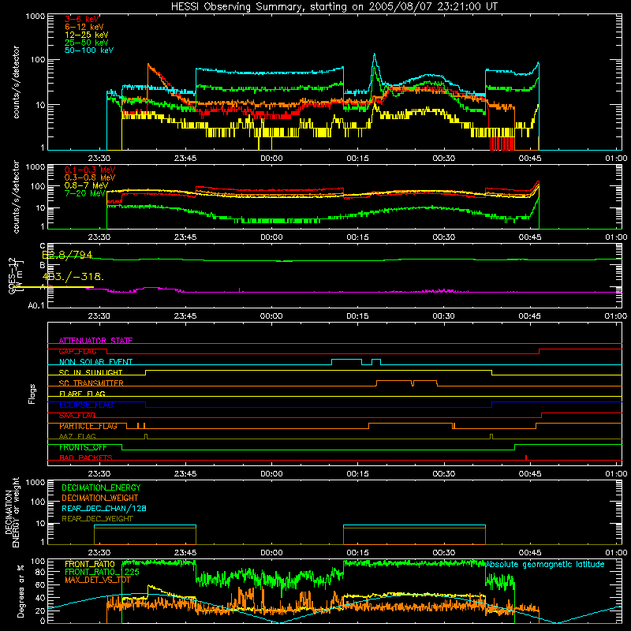
Task: Click the 00:15 tick label under top panel
Action: tap(357, 159)
